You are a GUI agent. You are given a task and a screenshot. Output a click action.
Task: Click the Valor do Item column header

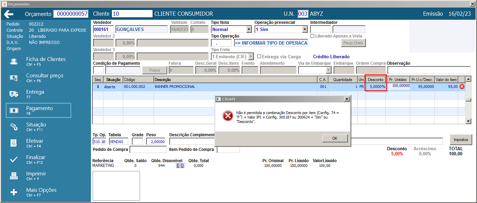click(446, 79)
